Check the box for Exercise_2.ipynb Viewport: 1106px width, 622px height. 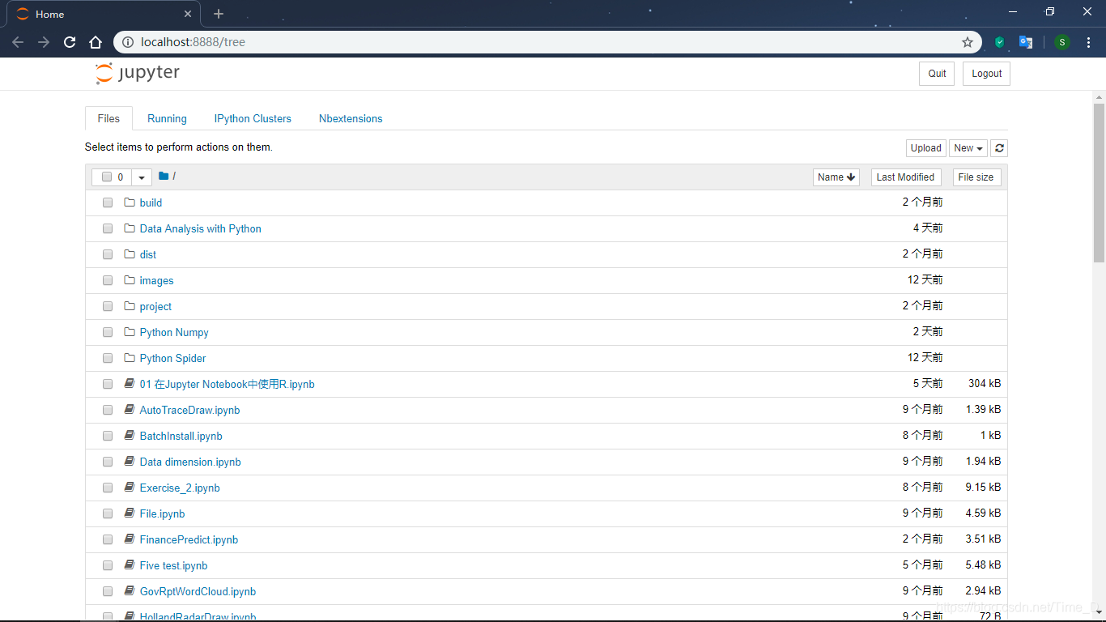point(108,488)
